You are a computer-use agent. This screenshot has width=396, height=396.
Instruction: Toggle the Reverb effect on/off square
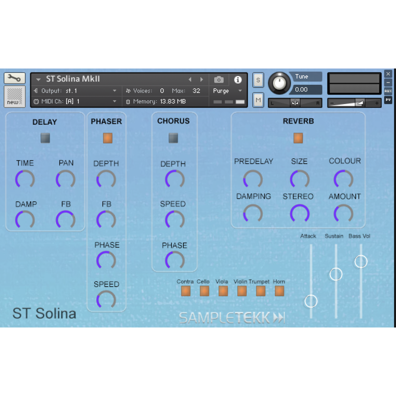[x=298, y=138]
